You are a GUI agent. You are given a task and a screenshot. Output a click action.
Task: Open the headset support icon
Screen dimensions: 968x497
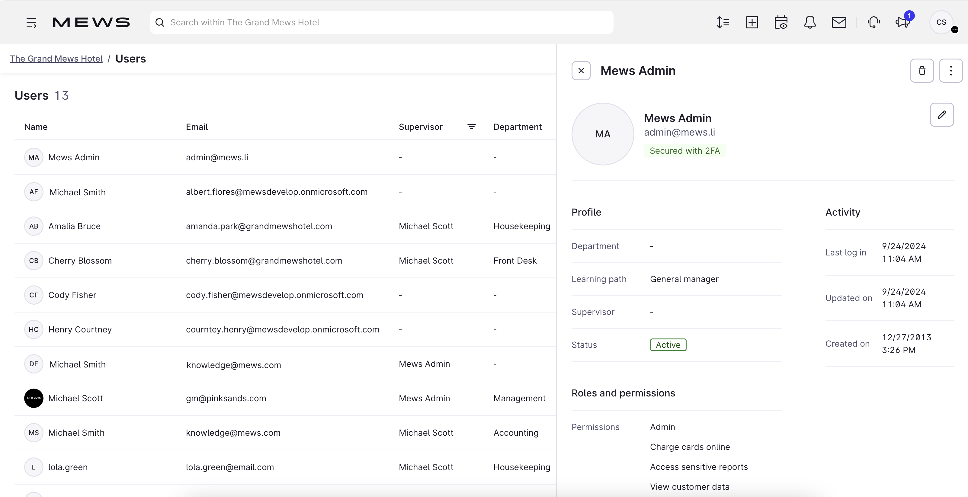pos(874,23)
